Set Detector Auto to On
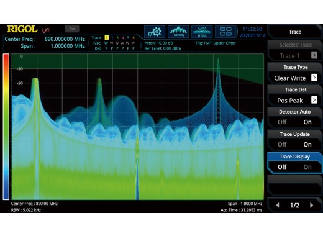The image size is (323, 236). click(307, 122)
